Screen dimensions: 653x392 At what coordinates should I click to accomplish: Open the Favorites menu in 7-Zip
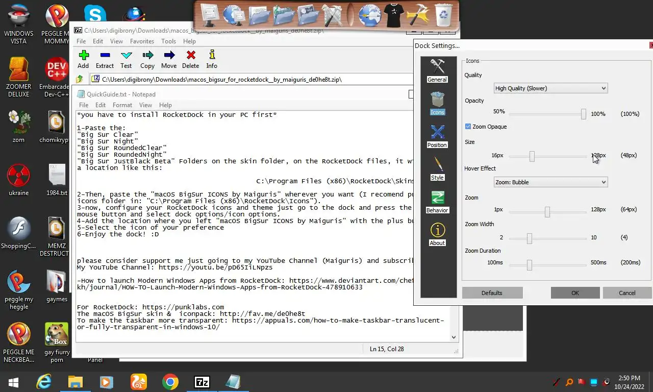click(x=142, y=41)
